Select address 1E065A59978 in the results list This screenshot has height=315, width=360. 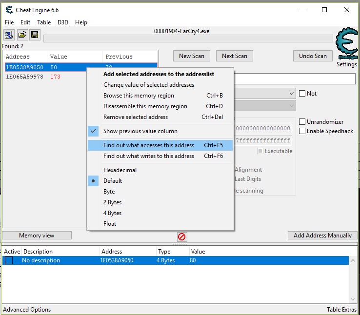pyautogui.click(x=24, y=77)
